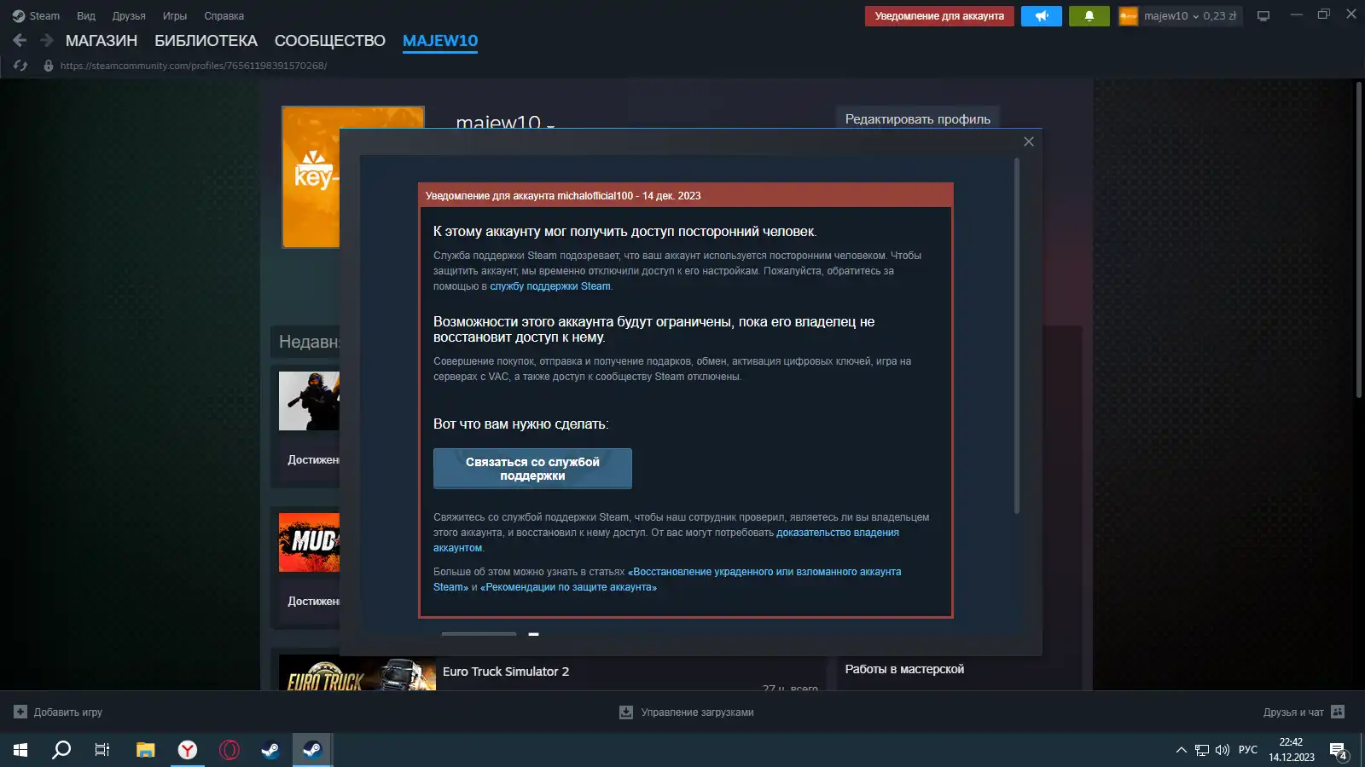Open volume control speaker icon
This screenshot has width=1365, height=767.
pyautogui.click(x=1223, y=750)
